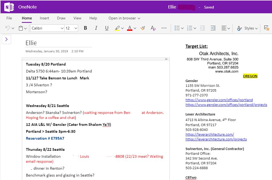Click the Paste clipboard icon
The height and width of the screenshot is (180, 272).
coord(21,28)
